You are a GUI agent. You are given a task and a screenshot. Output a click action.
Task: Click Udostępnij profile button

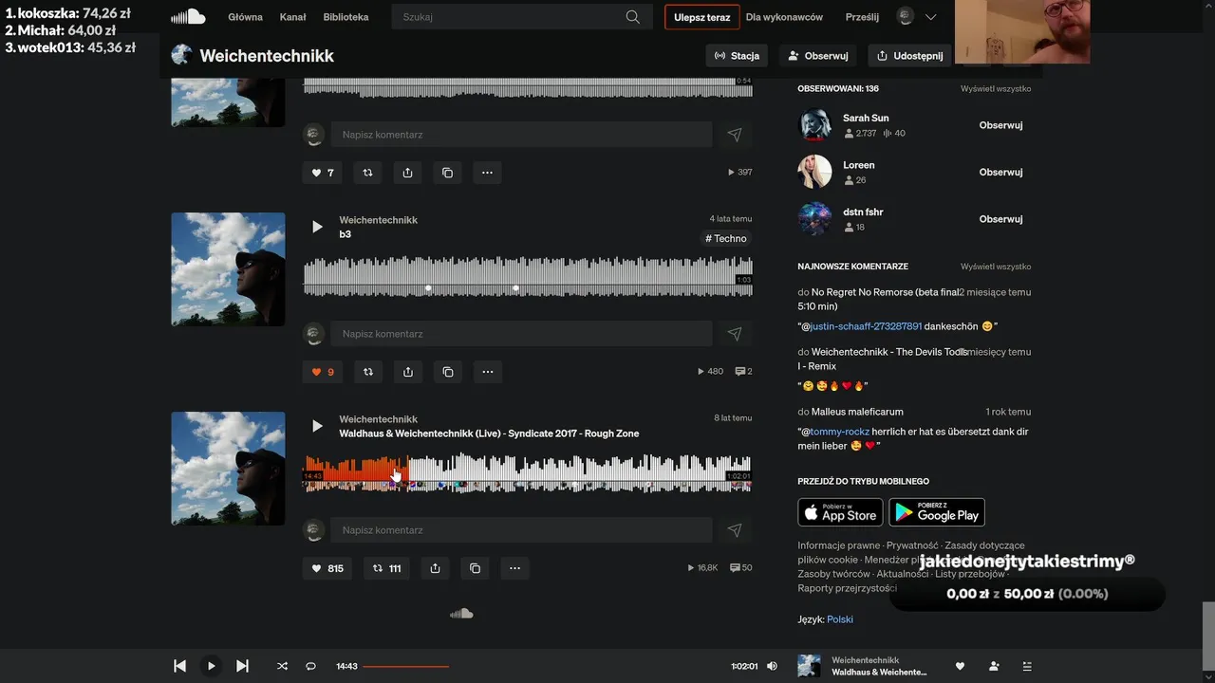pos(910,56)
